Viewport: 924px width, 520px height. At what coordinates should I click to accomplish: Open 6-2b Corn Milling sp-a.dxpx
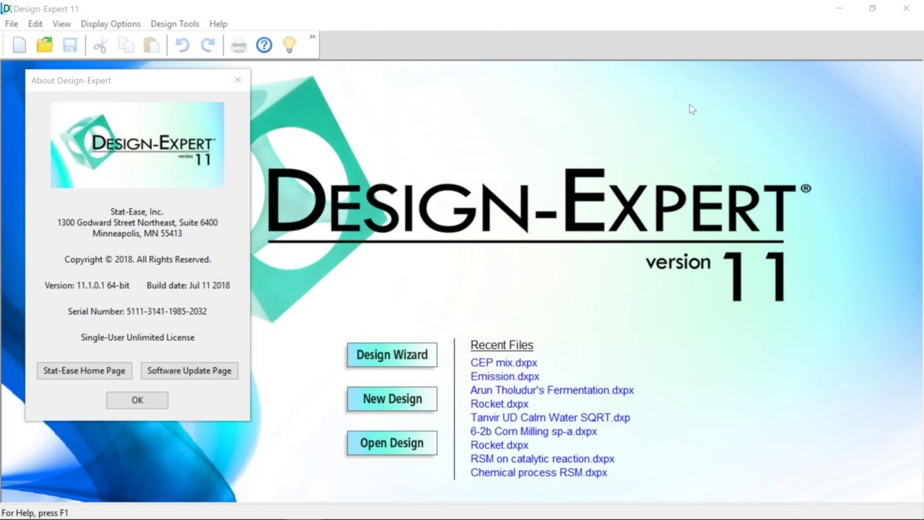pyautogui.click(x=533, y=431)
